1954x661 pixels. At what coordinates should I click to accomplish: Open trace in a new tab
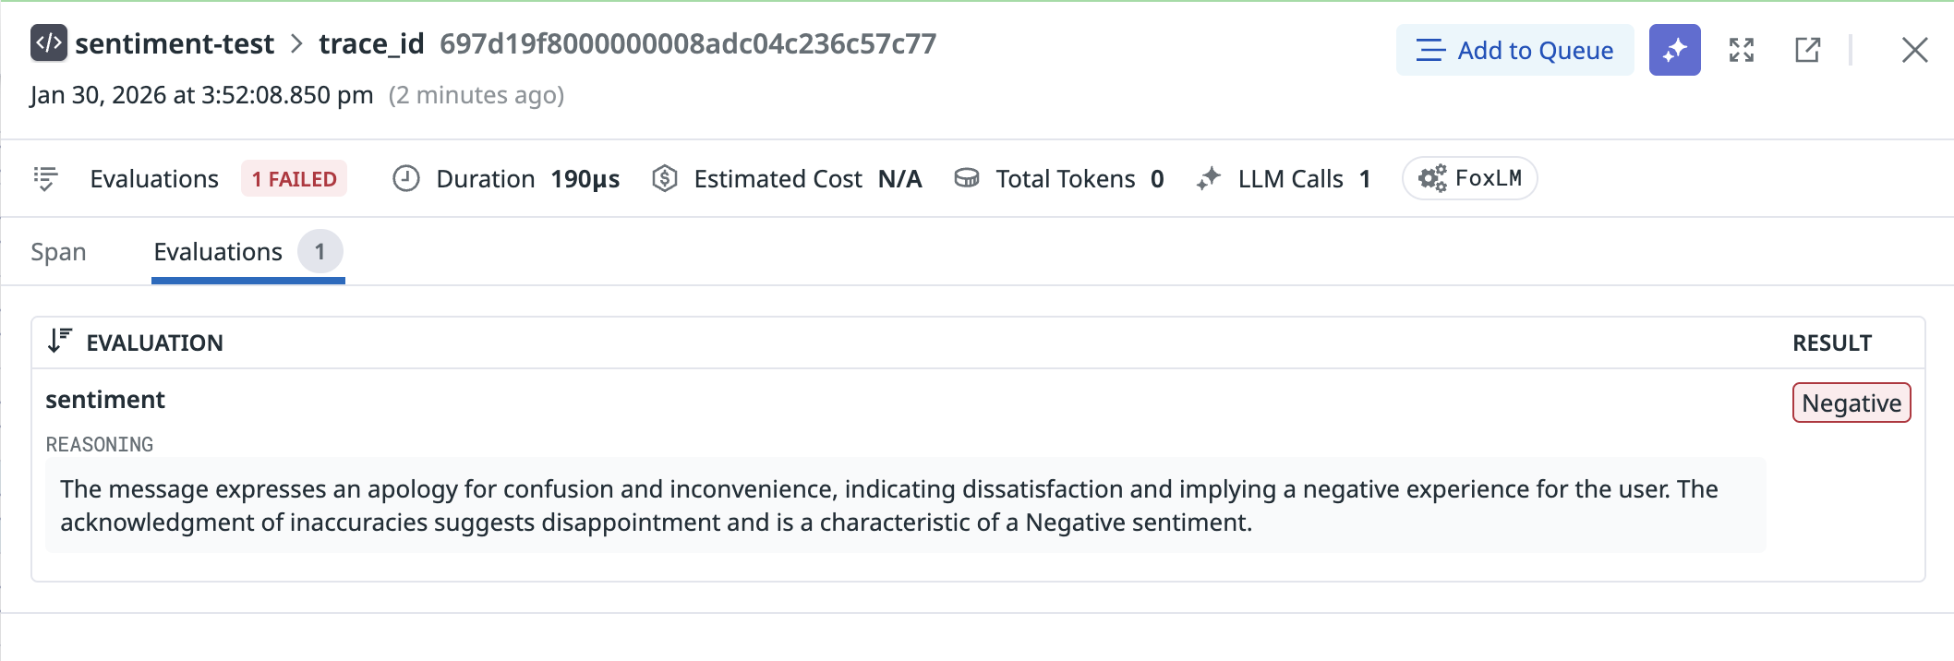click(1807, 50)
